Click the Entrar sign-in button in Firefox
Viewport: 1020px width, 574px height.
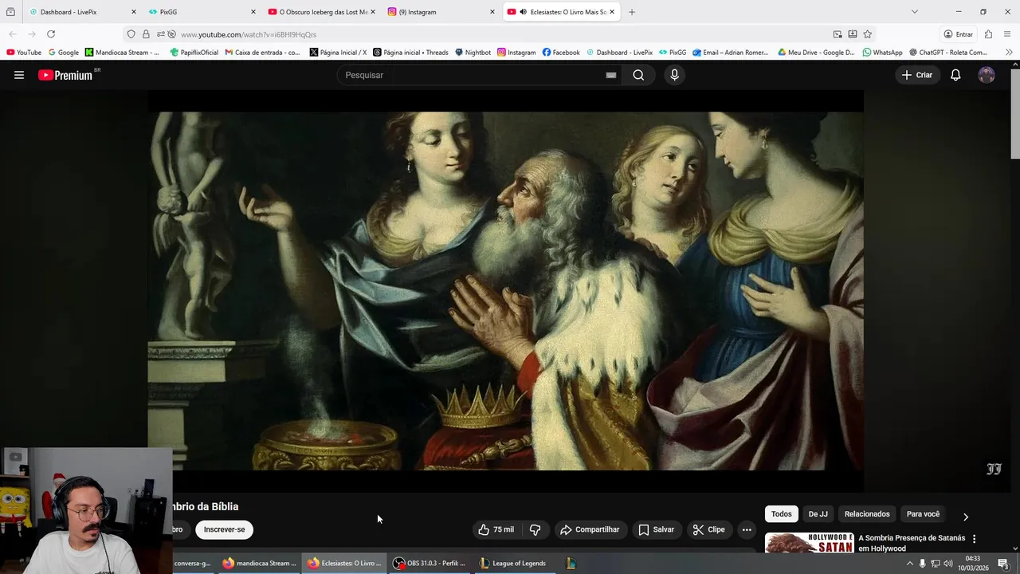958,34
